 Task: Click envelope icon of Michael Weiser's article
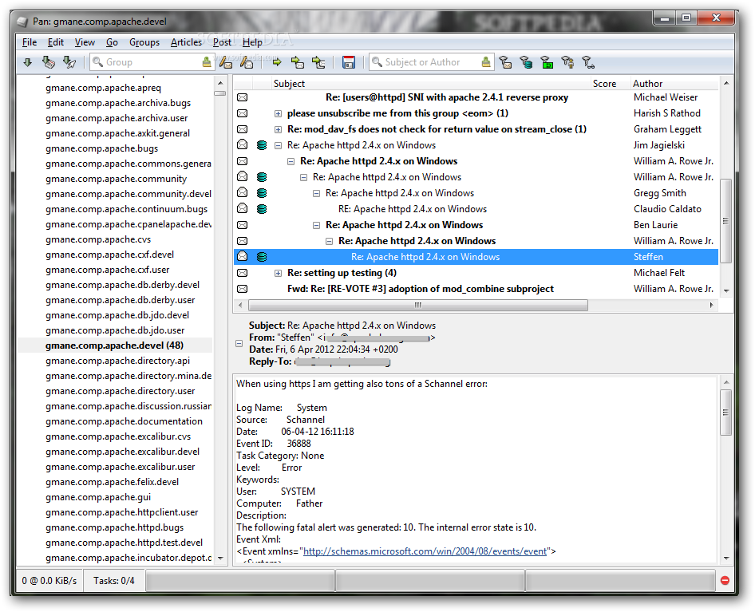(x=242, y=97)
